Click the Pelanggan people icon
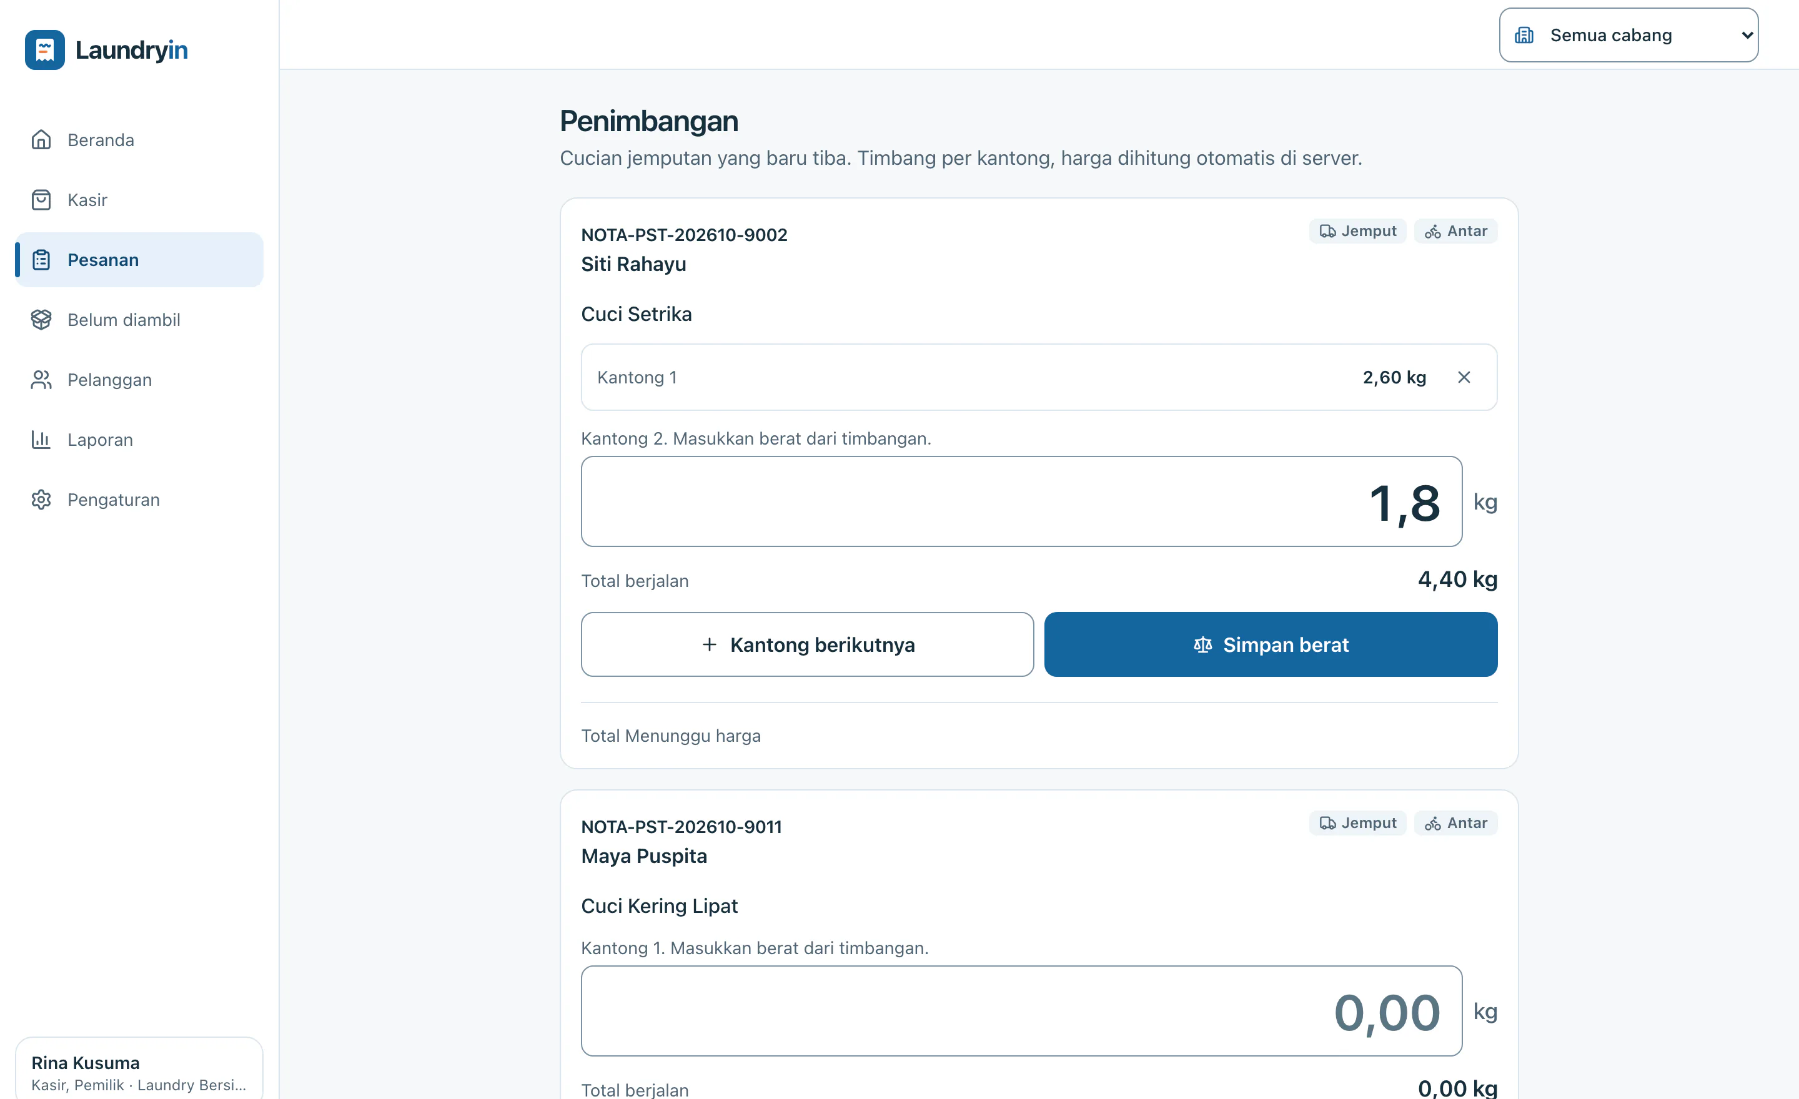Viewport: 1799px width, 1099px height. click(41, 380)
